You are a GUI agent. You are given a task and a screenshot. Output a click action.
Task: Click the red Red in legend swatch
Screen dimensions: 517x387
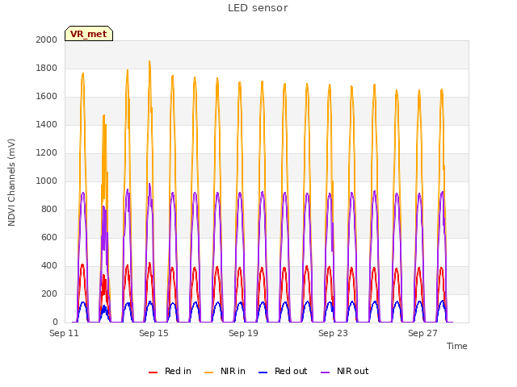(153, 372)
